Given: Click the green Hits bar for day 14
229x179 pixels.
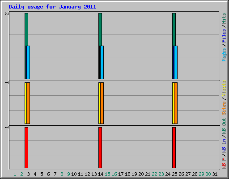Looking at the screenshot, I should click(x=100, y=30).
